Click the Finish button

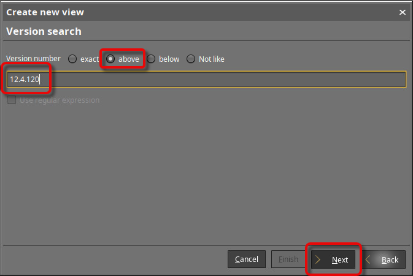[288, 259]
